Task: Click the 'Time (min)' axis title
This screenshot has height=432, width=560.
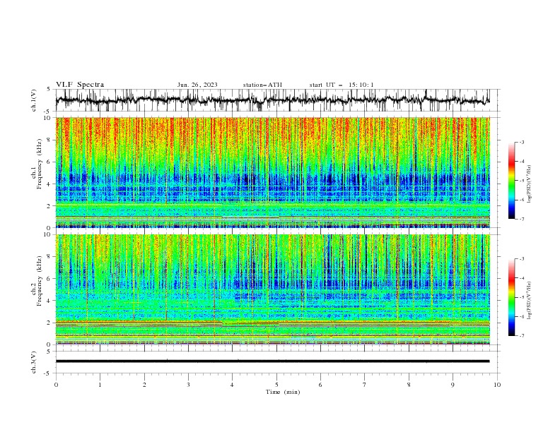Action: 283,392
